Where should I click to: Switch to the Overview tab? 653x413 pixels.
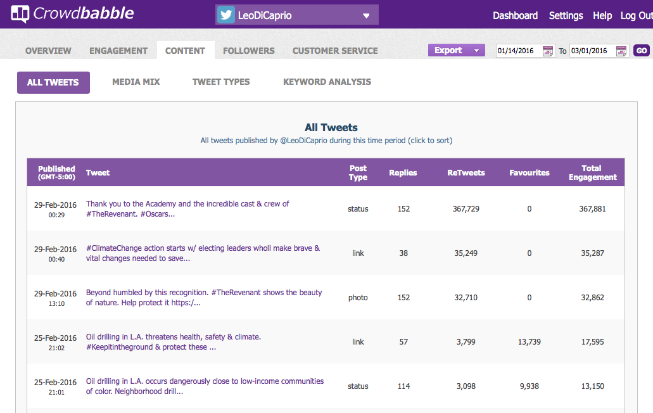point(48,51)
